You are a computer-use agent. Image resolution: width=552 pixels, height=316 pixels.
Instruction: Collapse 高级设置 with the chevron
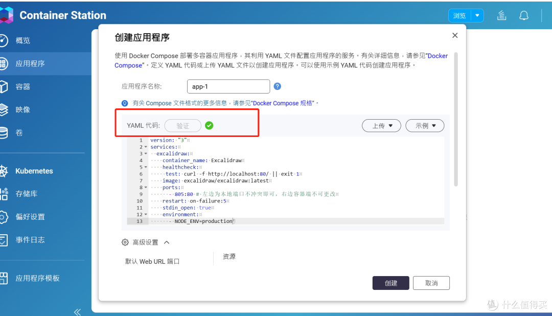[x=167, y=242]
